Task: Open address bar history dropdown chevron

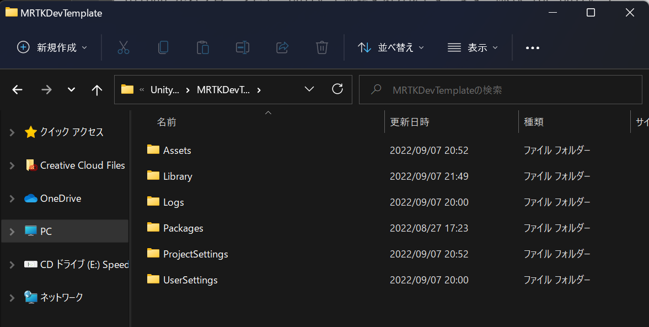Action: pyautogui.click(x=309, y=89)
